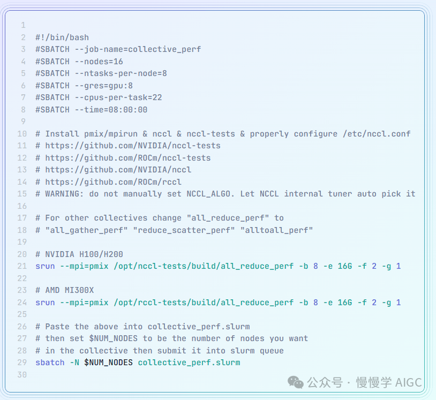This screenshot has width=436, height=400.
Task: Click the --ntasks-per-node=8 line
Action: [x=101, y=73]
